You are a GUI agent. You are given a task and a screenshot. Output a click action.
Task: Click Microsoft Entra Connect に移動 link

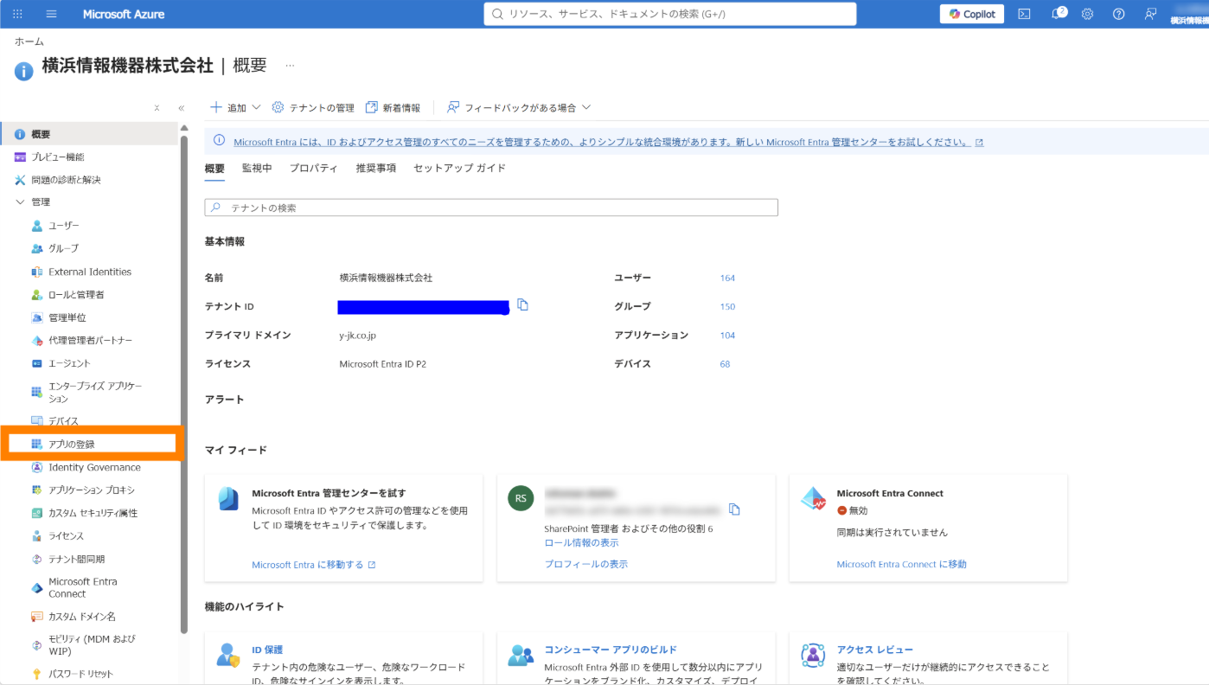[901, 564]
